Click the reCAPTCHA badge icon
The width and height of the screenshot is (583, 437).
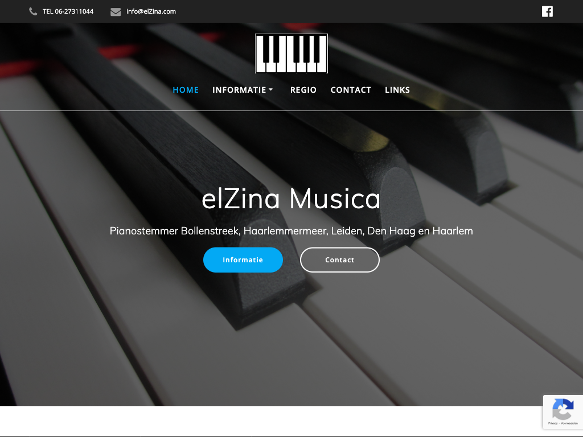tap(563, 409)
